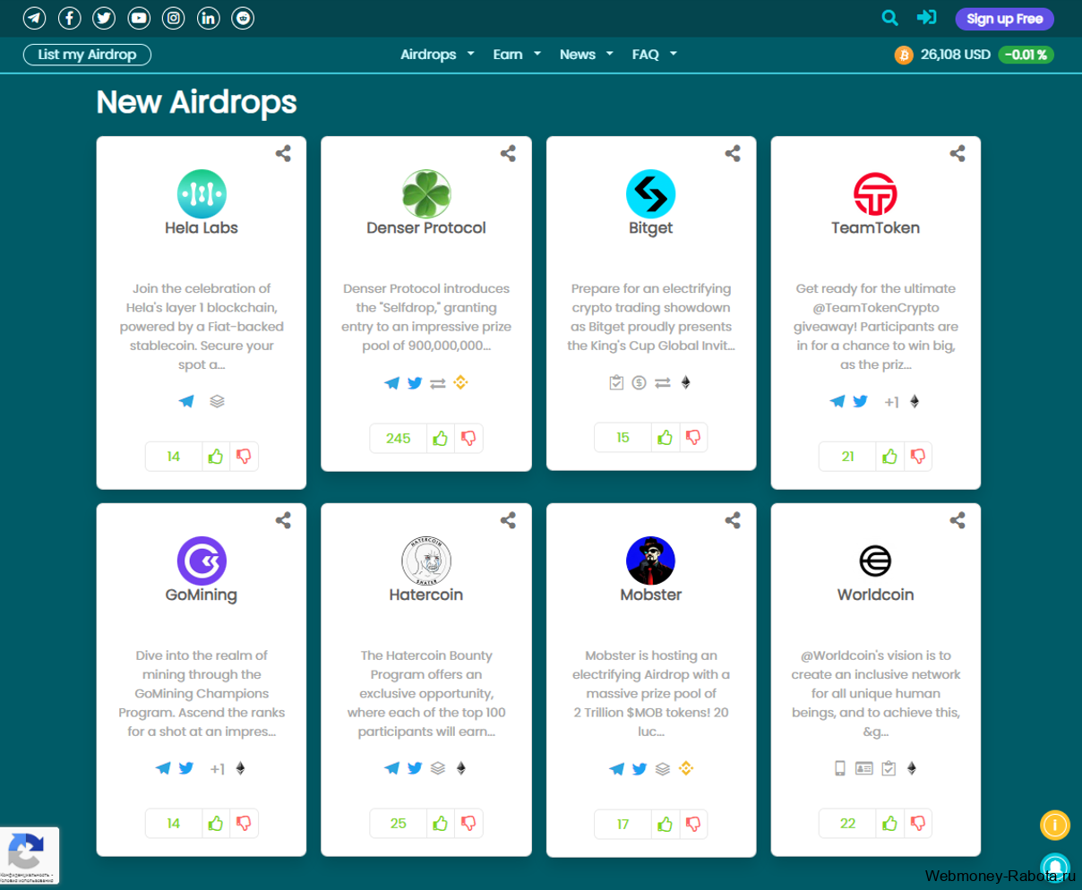Screen dimensions: 1082x890
Task: Click the Denser Protocol clover logo
Action: [426, 193]
